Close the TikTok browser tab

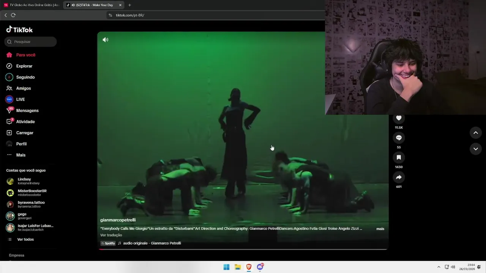click(x=120, y=5)
